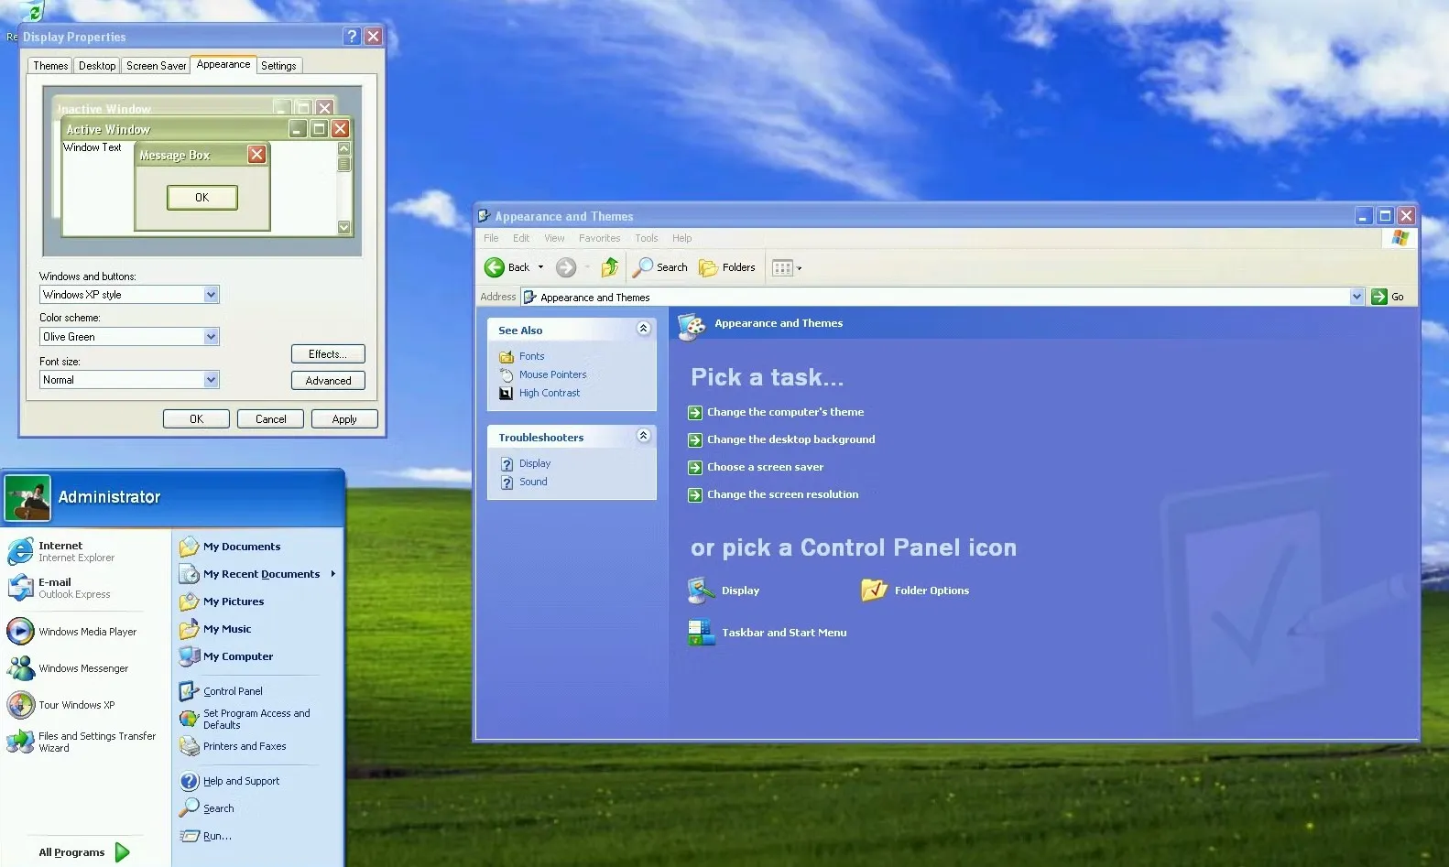Open the Display control panel icon
1449x867 pixels.
pyautogui.click(x=724, y=591)
